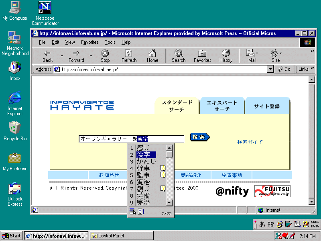Open the View menu
The width and height of the screenshot is (321, 241).
tap(70, 42)
